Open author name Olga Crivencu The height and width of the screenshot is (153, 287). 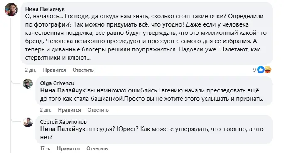pyautogui.click(x=57, y=83)
